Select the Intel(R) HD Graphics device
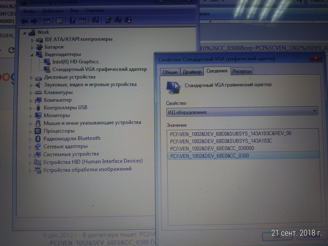 click(75, 62)
